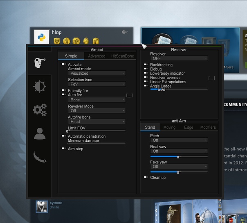Open the double gears settings icon

(40, 110)
